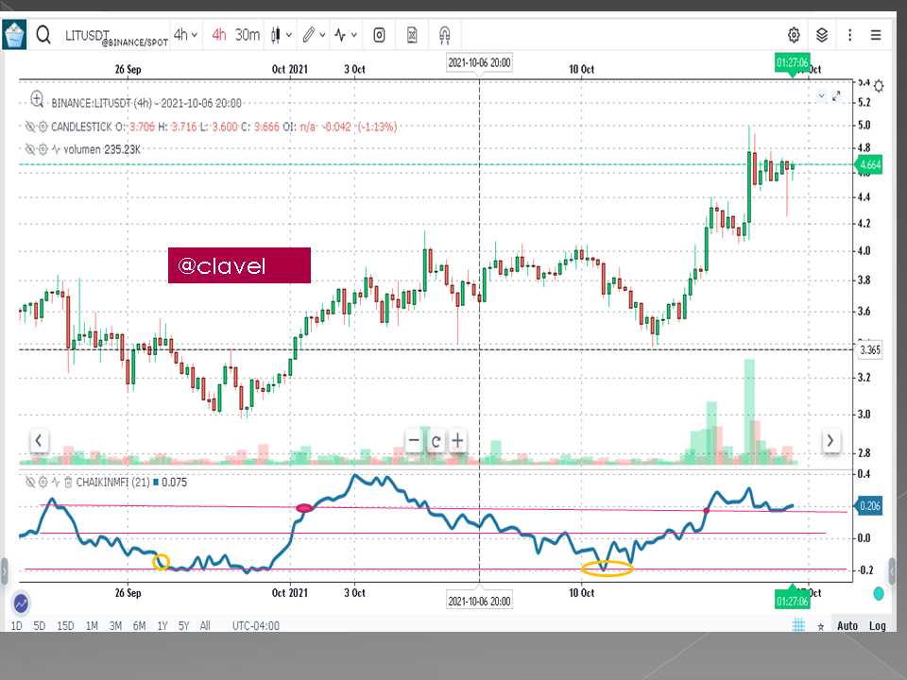Toggle Log price scale
Viewport: 907px width, 680px height.
(x=877, y=625)
